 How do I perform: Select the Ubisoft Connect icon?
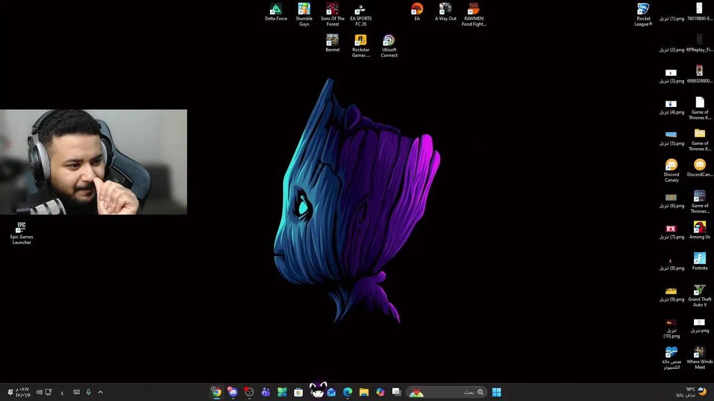pos(389,46)
